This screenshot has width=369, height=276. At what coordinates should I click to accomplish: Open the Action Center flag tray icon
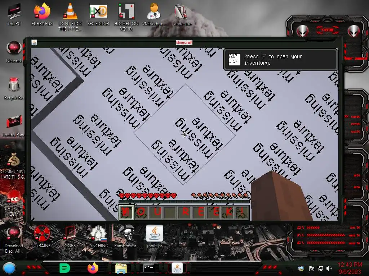point(312,268)
